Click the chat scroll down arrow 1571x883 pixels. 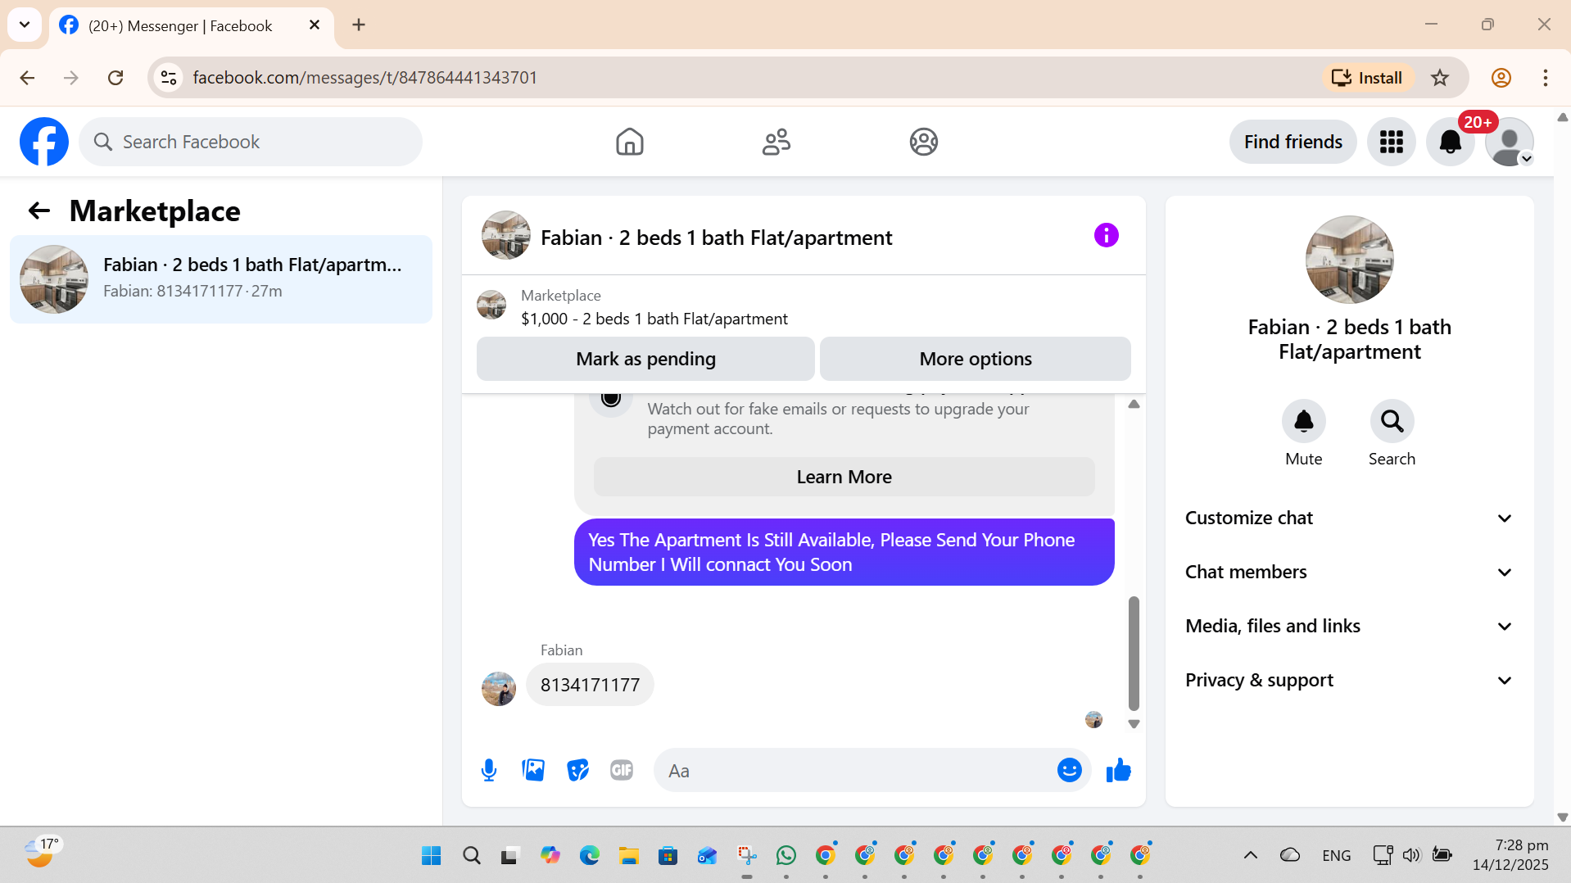coord(1134,724)
